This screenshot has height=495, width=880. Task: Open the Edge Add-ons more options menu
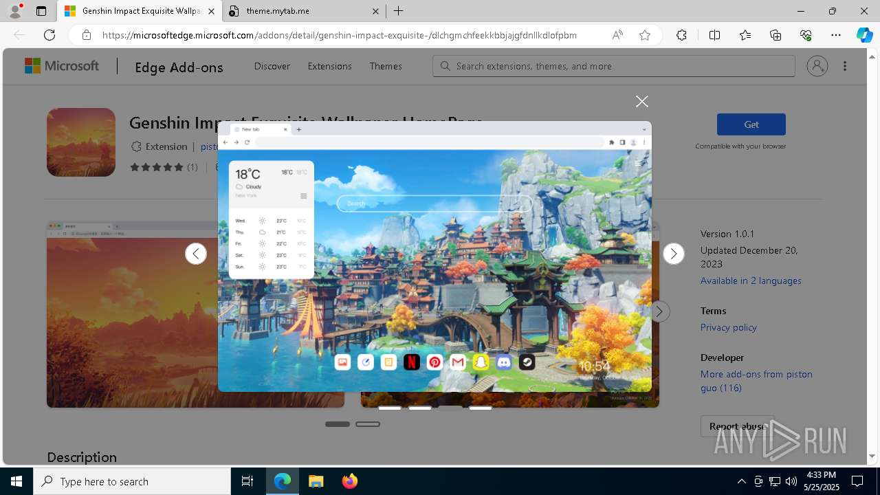point(845,66)
